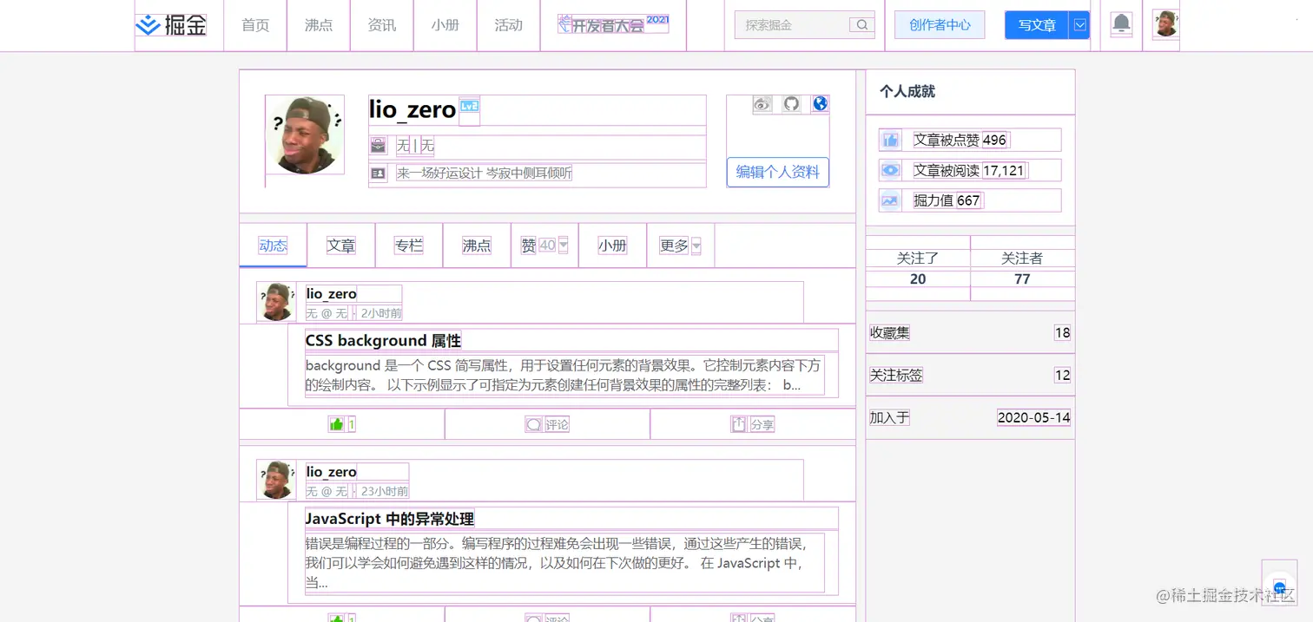Switch to the 动态 profile tab
The width and height of the screenshot is (1313, 622).
point(273,246)
